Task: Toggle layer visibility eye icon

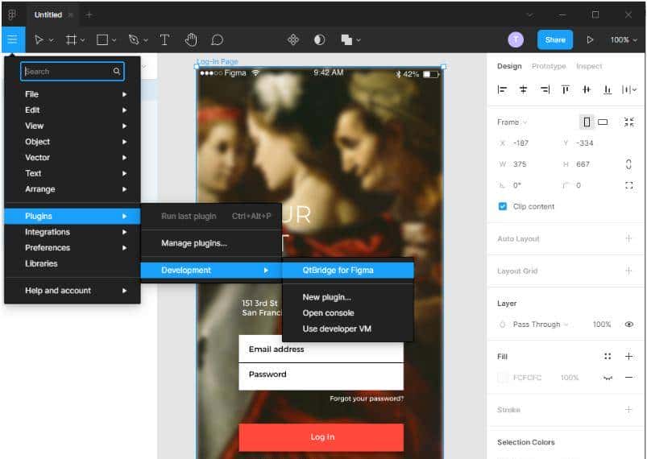Action: 628,325
